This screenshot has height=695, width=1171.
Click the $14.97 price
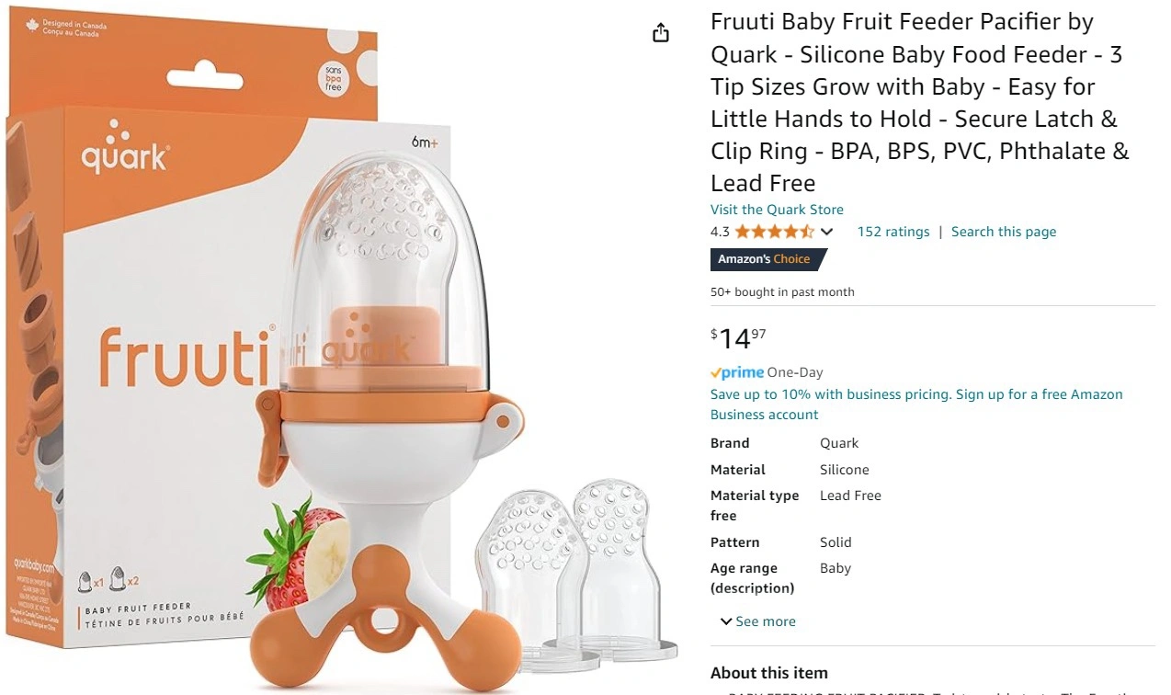[738, 338]
